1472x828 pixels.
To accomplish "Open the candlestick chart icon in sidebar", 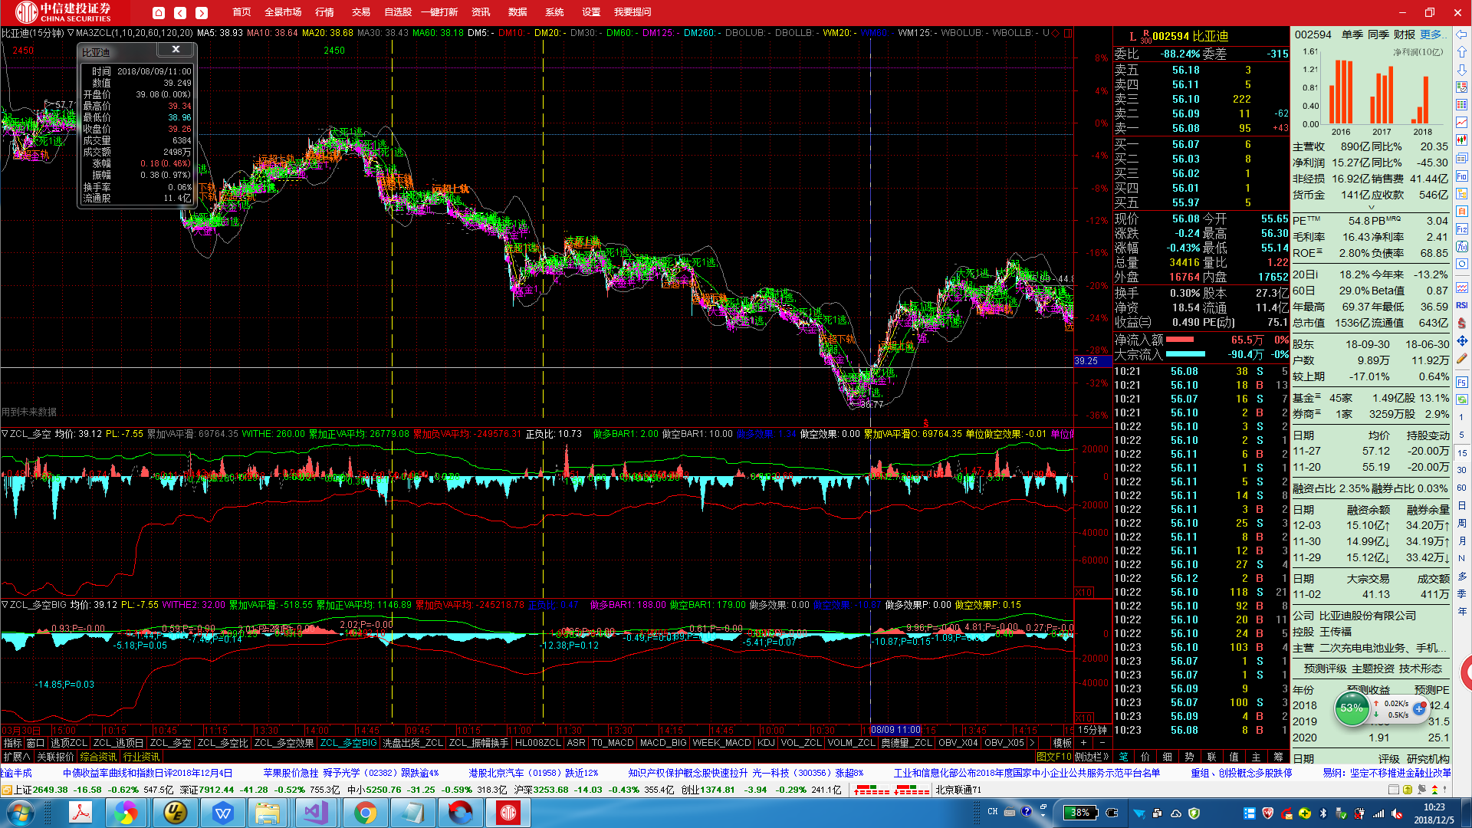I will 1462,140.
